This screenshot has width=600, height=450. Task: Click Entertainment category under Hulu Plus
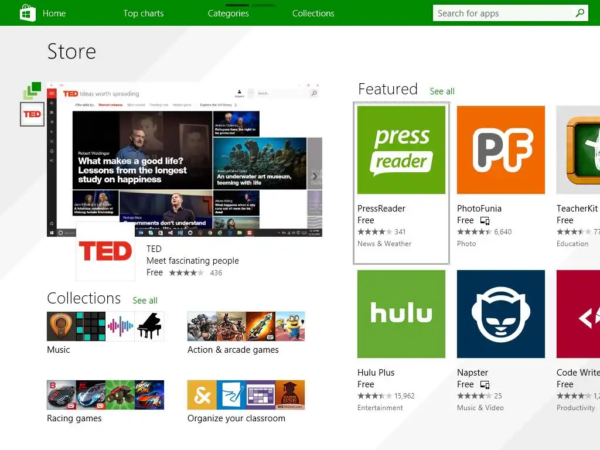pyautogui.click(x=380, y=408)
